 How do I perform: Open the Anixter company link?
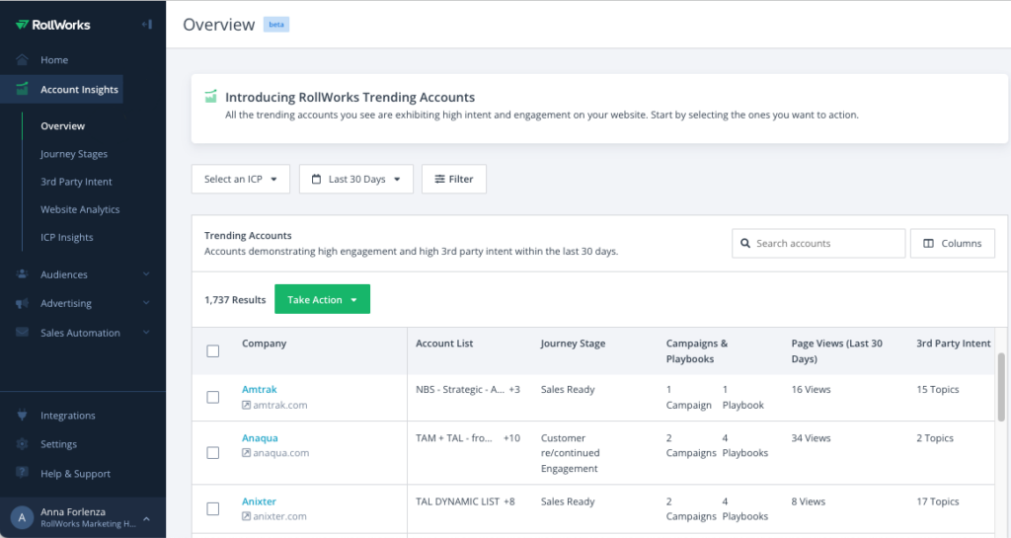[x=259, y=501]
